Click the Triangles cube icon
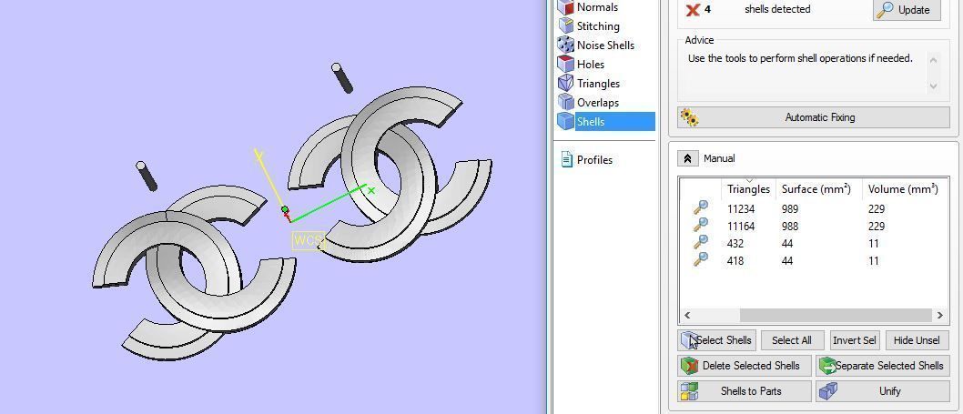 coord(565,83)
